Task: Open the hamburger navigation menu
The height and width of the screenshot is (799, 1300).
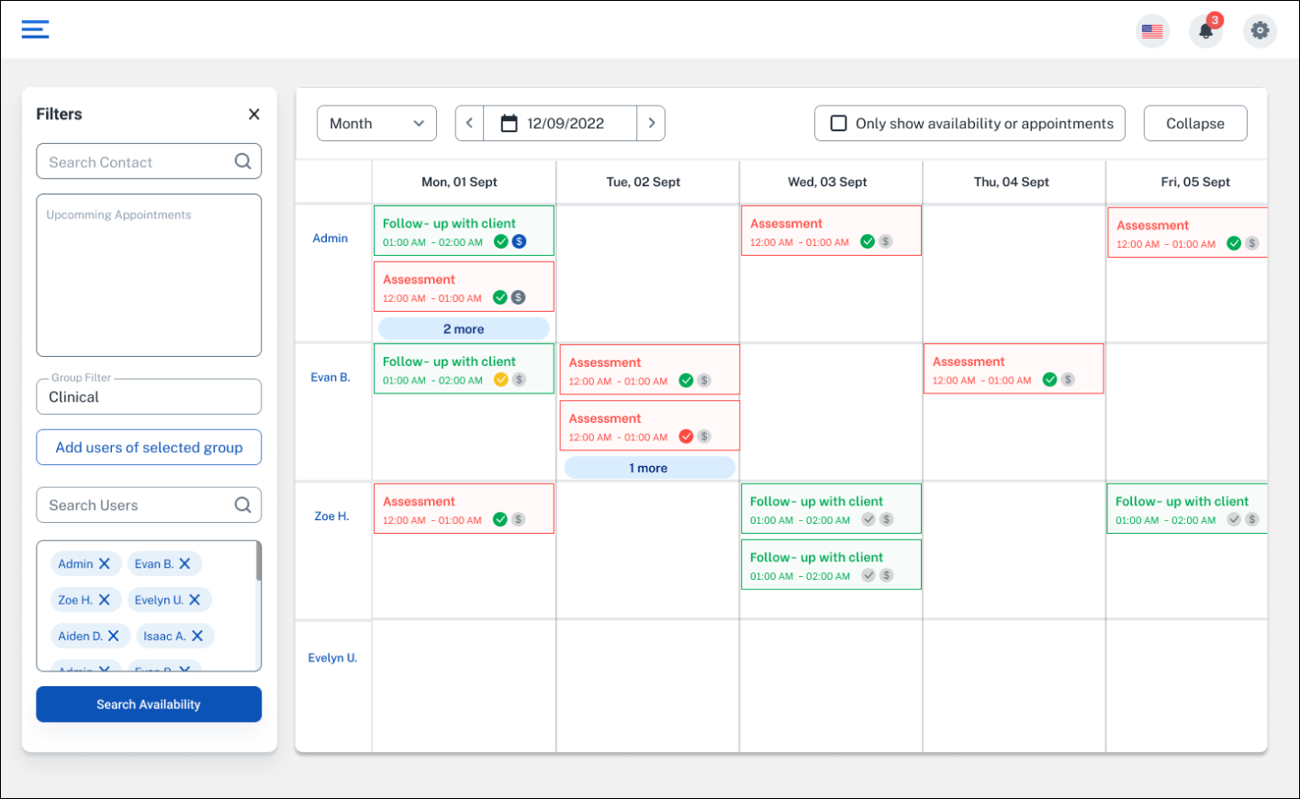Action: pos(35,29)
